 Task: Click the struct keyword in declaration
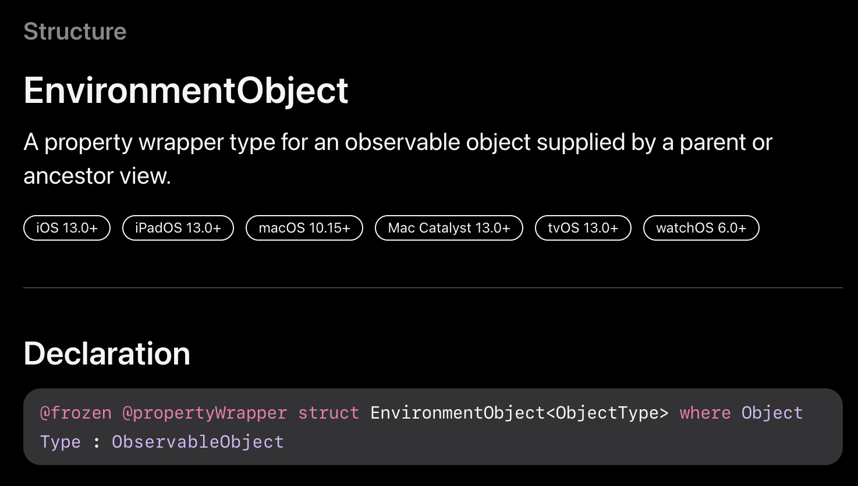point(329,413)
